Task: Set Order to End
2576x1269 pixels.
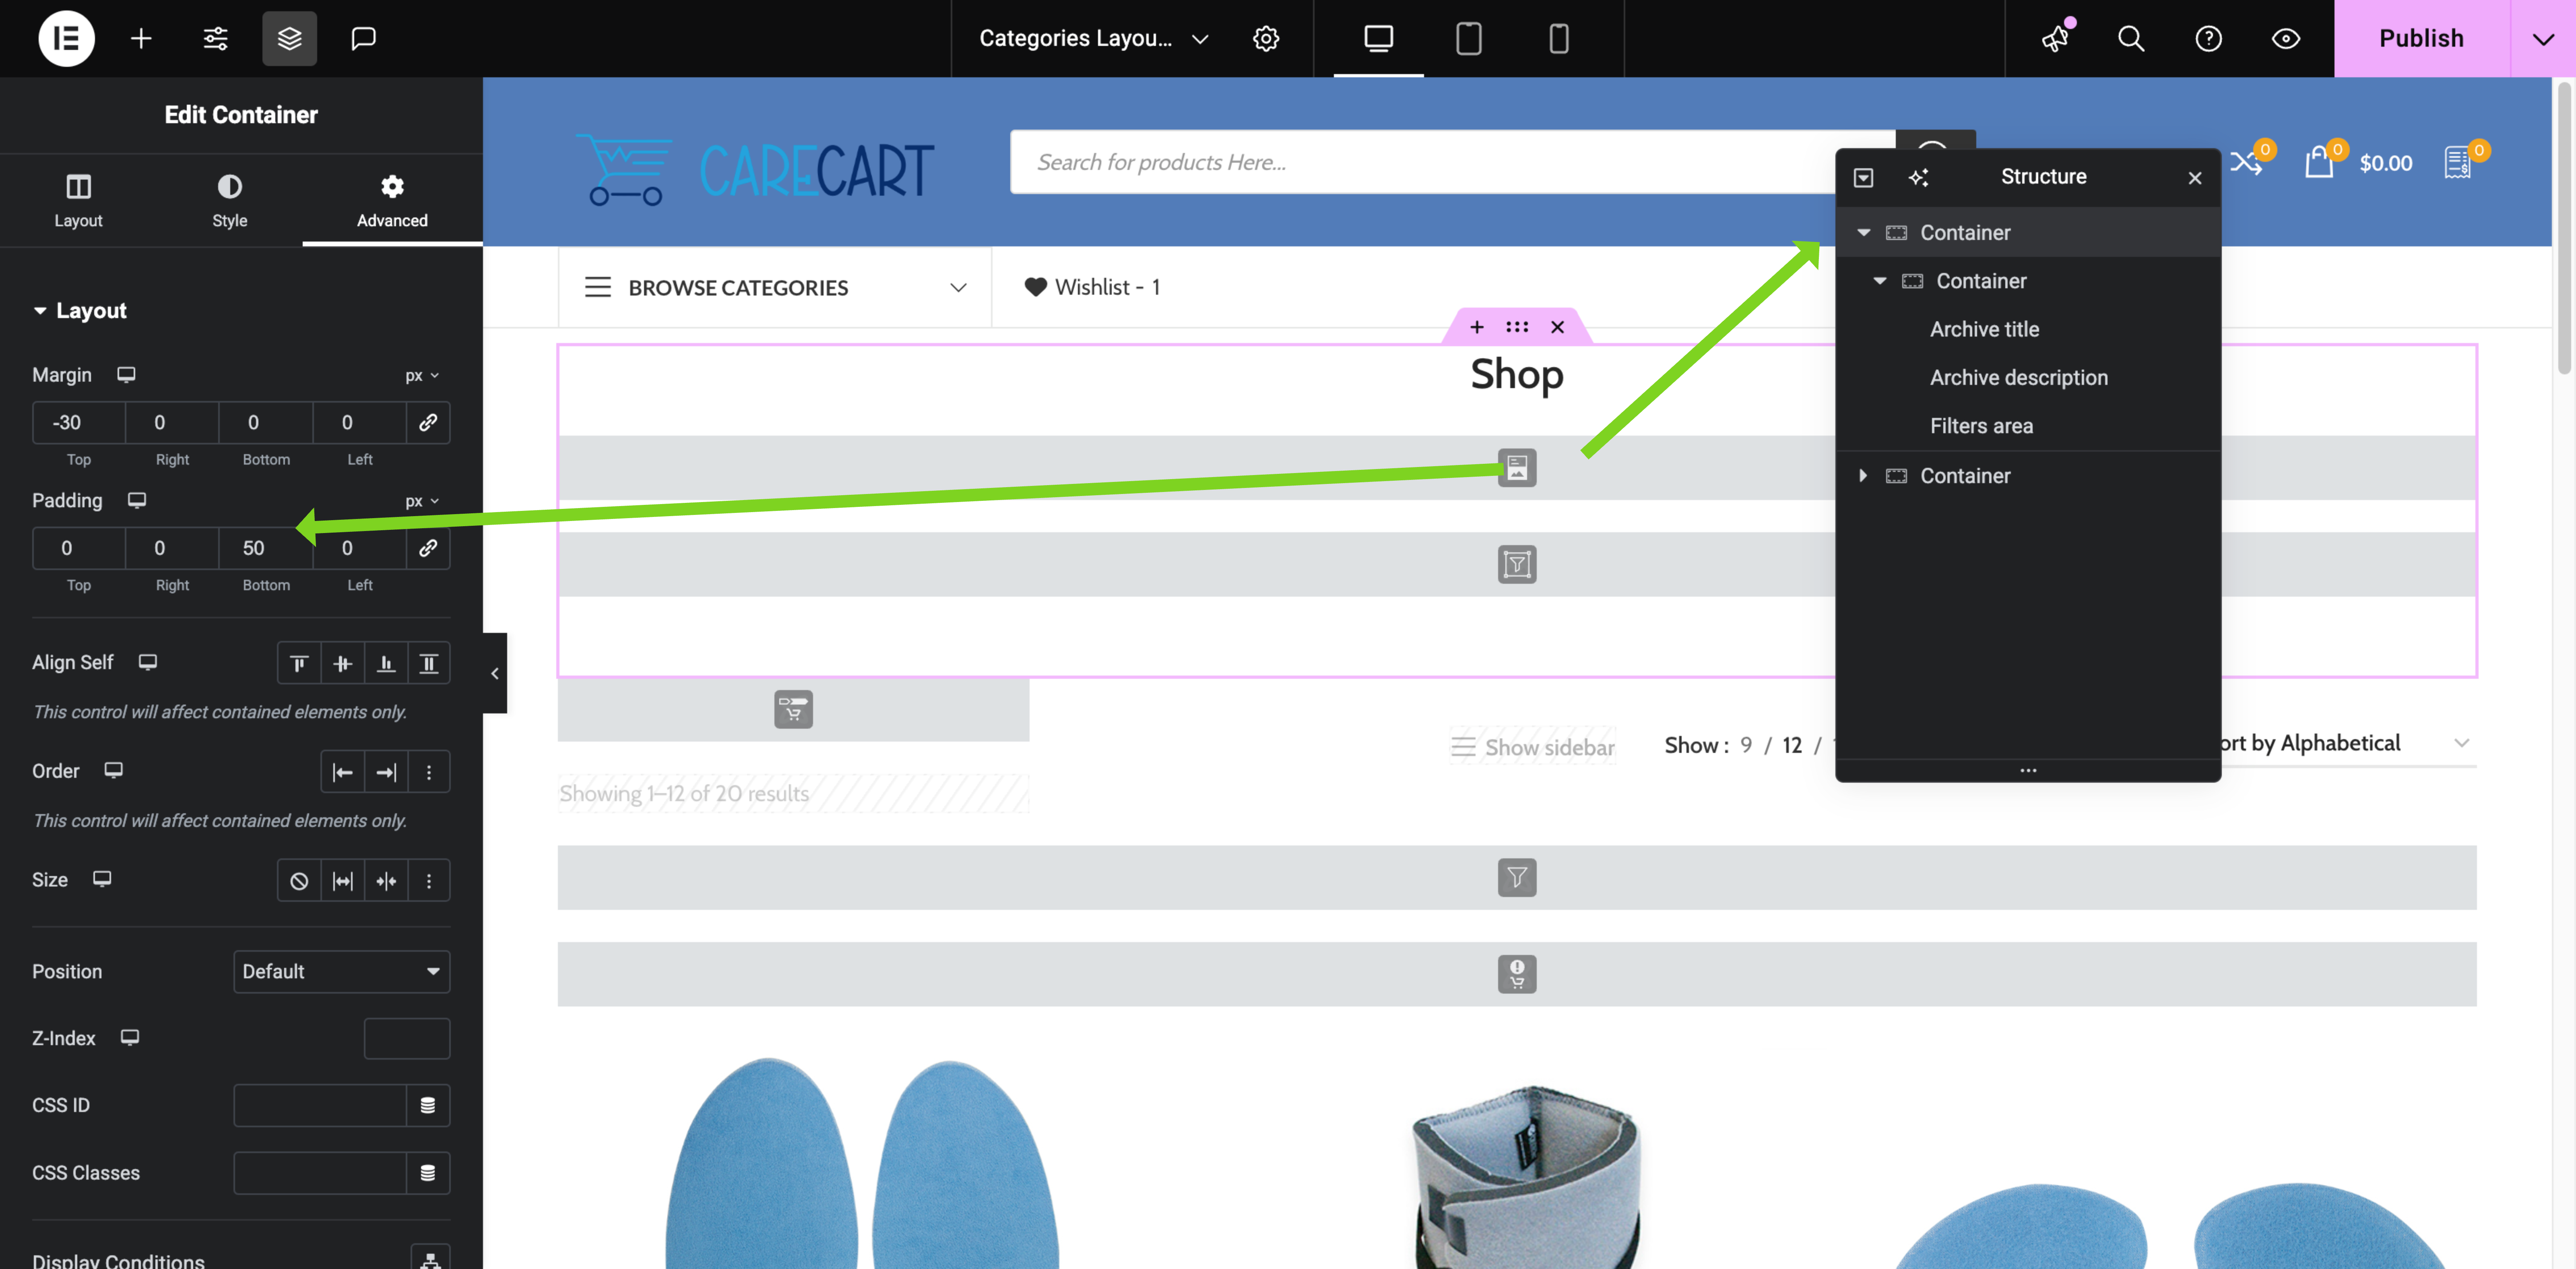Action: coord(386,772)
